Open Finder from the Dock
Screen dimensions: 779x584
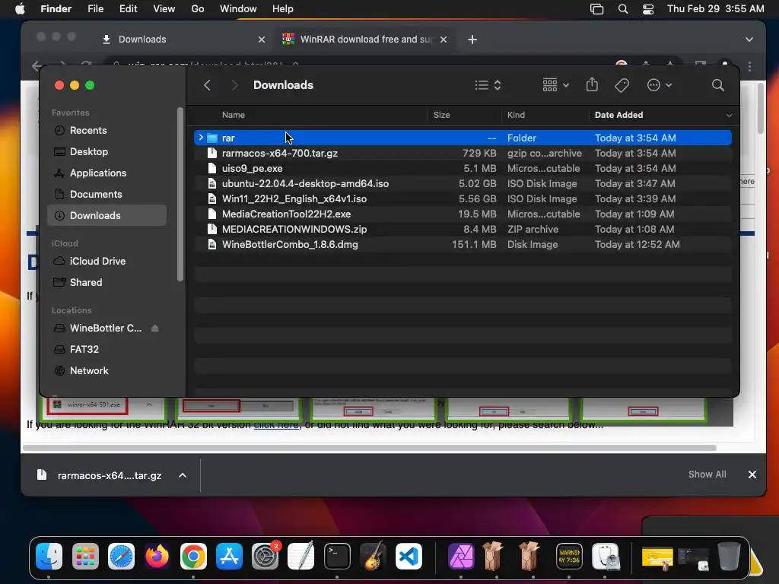pos(49,556)
